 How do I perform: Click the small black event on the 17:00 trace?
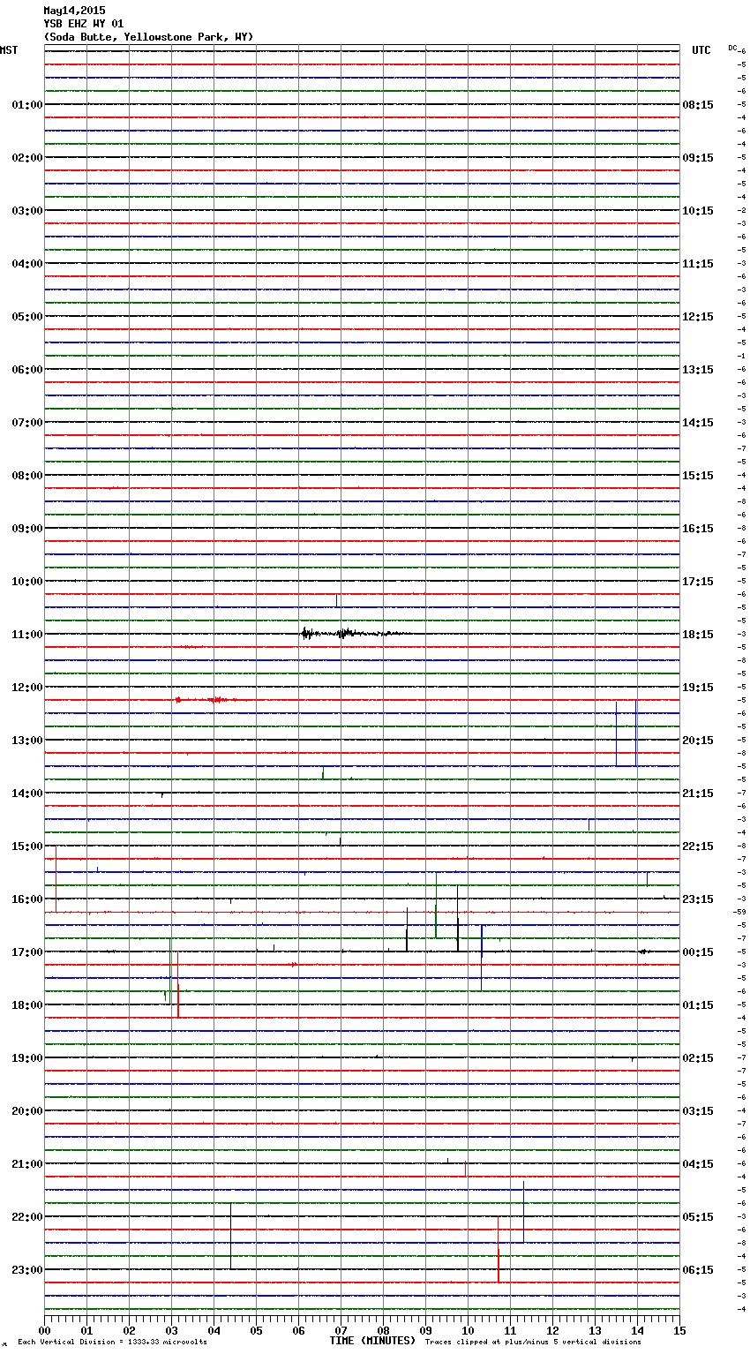click(645, 952)
